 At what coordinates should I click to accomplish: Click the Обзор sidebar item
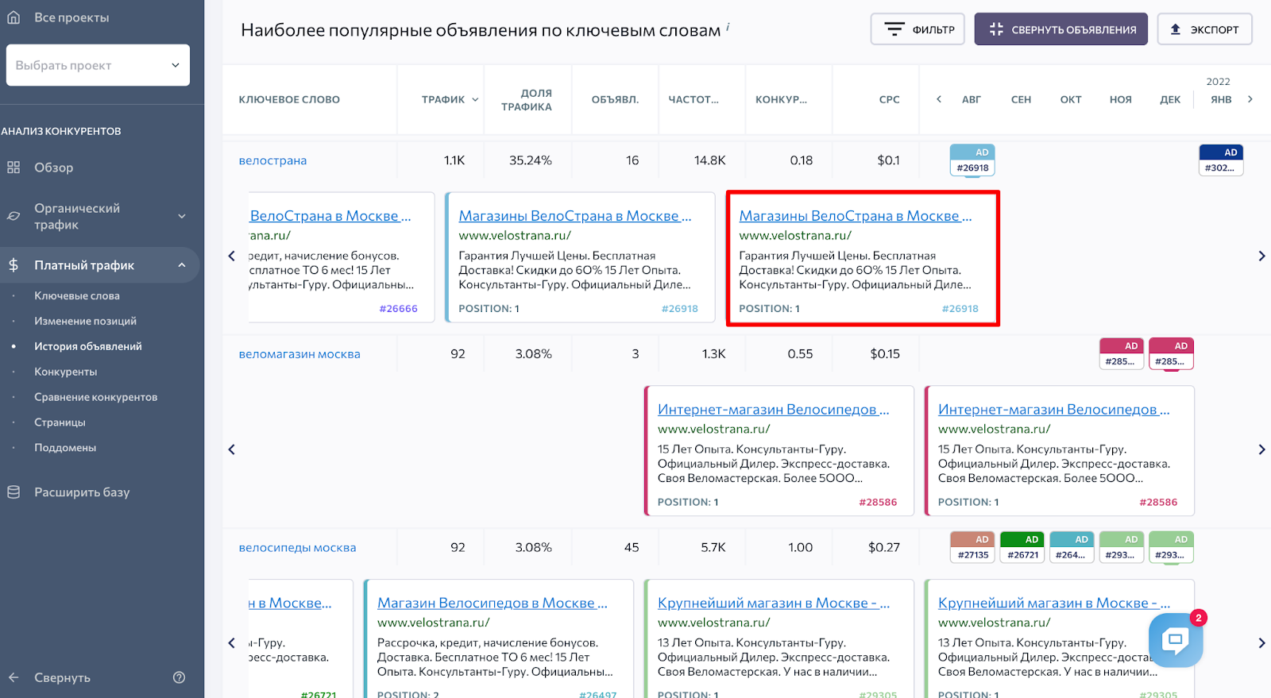pos(53,168)
